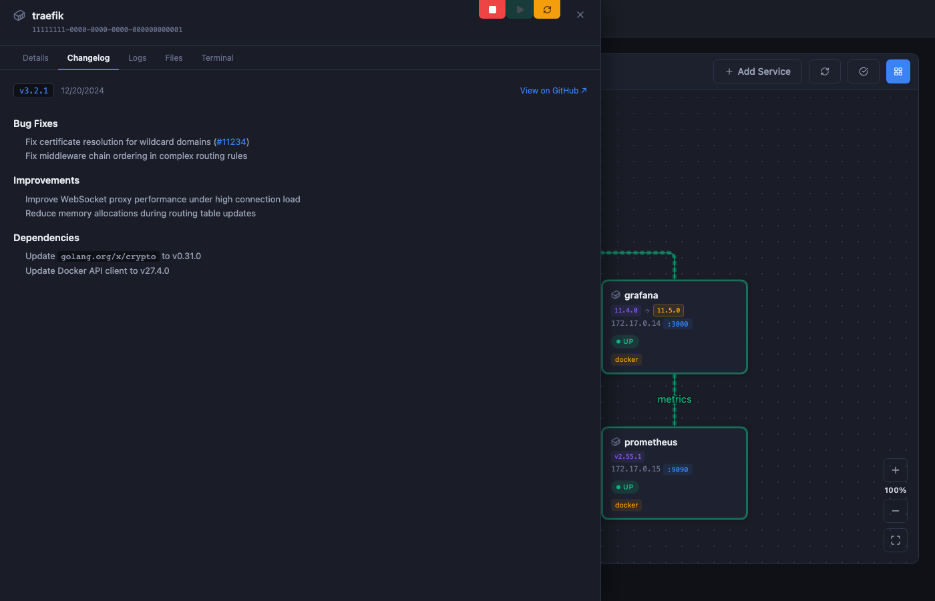Image resolution: width=935 pixels, height=601 pixels.
Task: Click grafana update version 11.5.0 badge
Action: [x=669, y=311]
